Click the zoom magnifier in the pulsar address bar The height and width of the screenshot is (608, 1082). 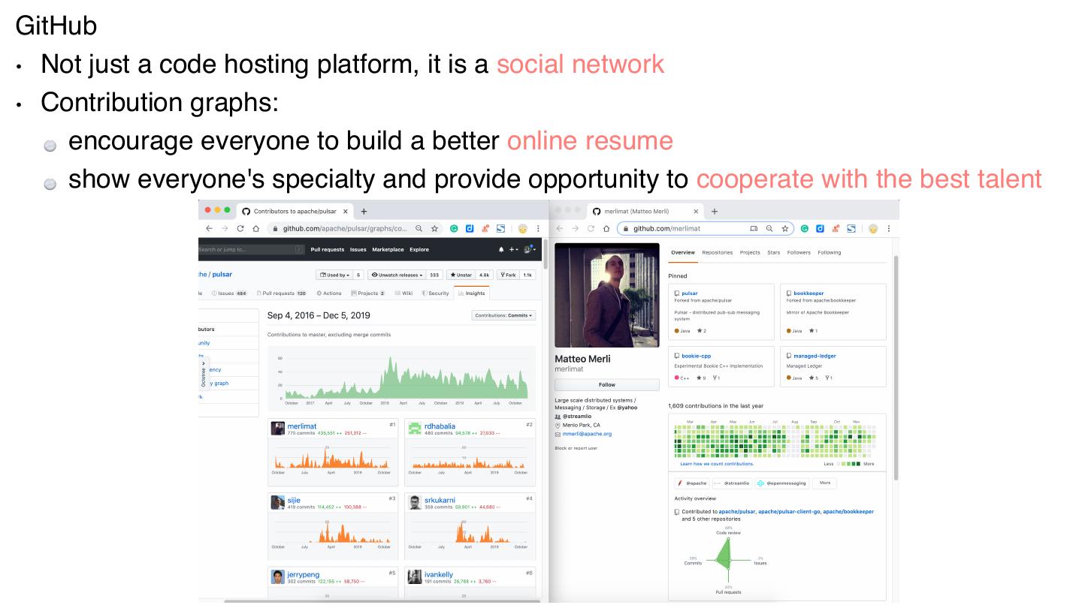[x=419, y=229]
